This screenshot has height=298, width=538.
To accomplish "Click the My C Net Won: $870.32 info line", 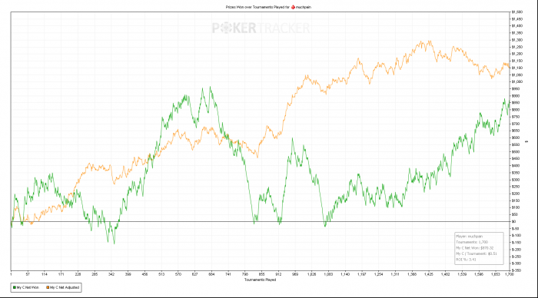I will tap(475, 248).
